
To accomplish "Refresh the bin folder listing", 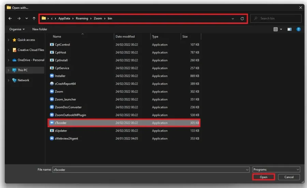I will [242, 19].
